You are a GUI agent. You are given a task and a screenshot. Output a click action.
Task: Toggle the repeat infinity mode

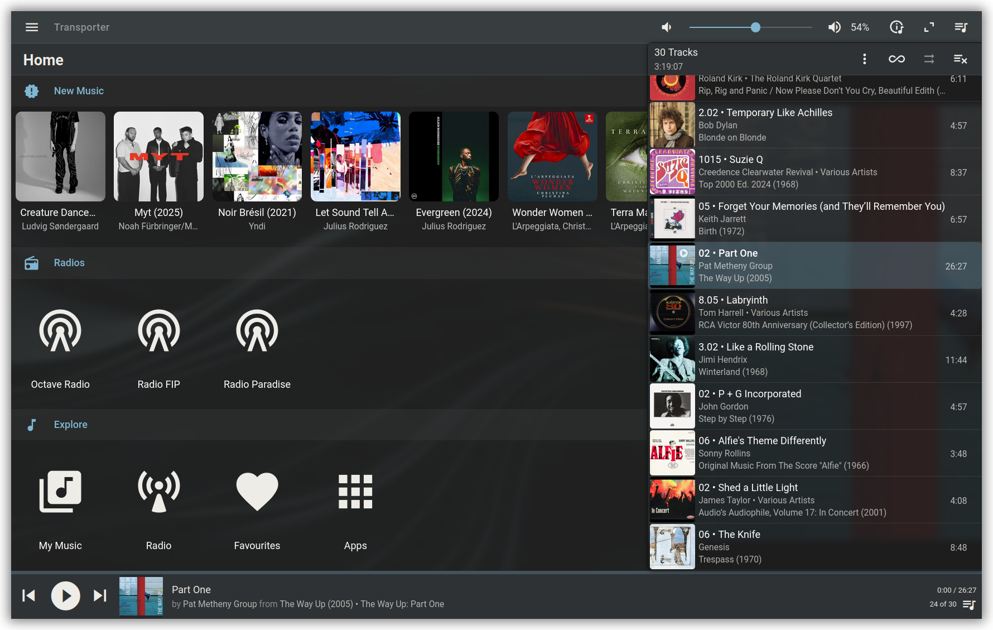tap(896, 59)
